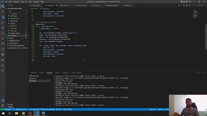Image resolution: width=207 pixels, height=116 pixels.
Task: Open the Docker whale view
Action: (3, 60)
